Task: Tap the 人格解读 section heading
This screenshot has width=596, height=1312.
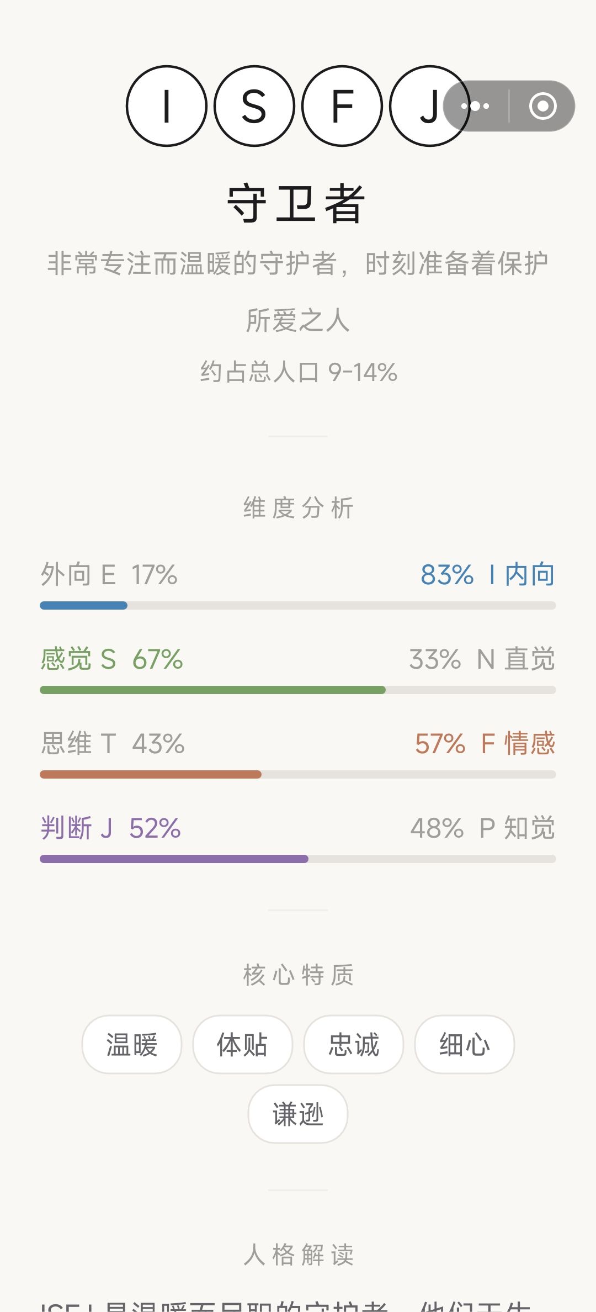Action: click(298, 1255)
